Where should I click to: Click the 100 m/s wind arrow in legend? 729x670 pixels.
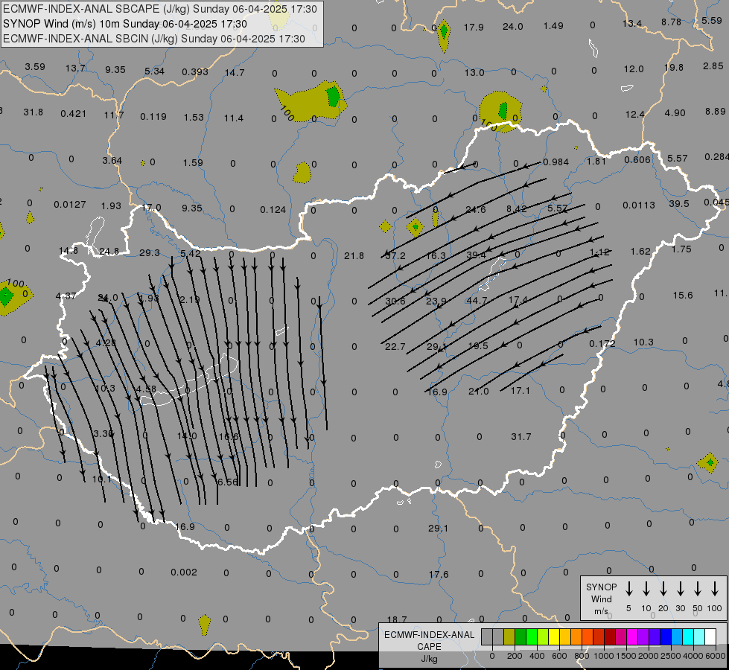point(715,589)
